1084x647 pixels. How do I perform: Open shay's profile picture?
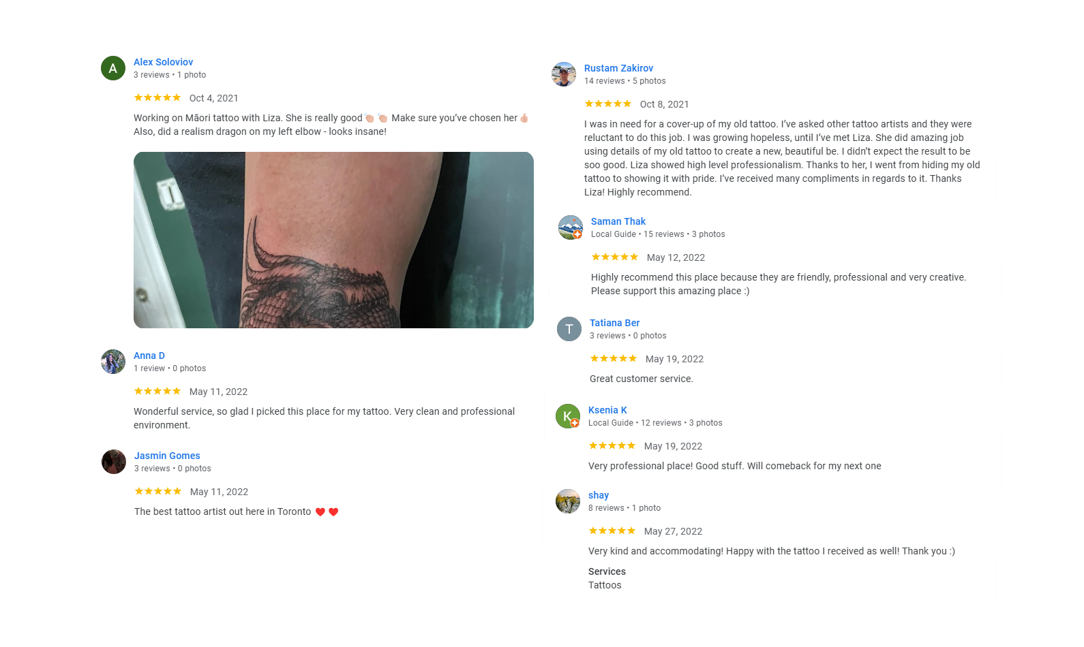pyautogui.click(x=568, y=501)
